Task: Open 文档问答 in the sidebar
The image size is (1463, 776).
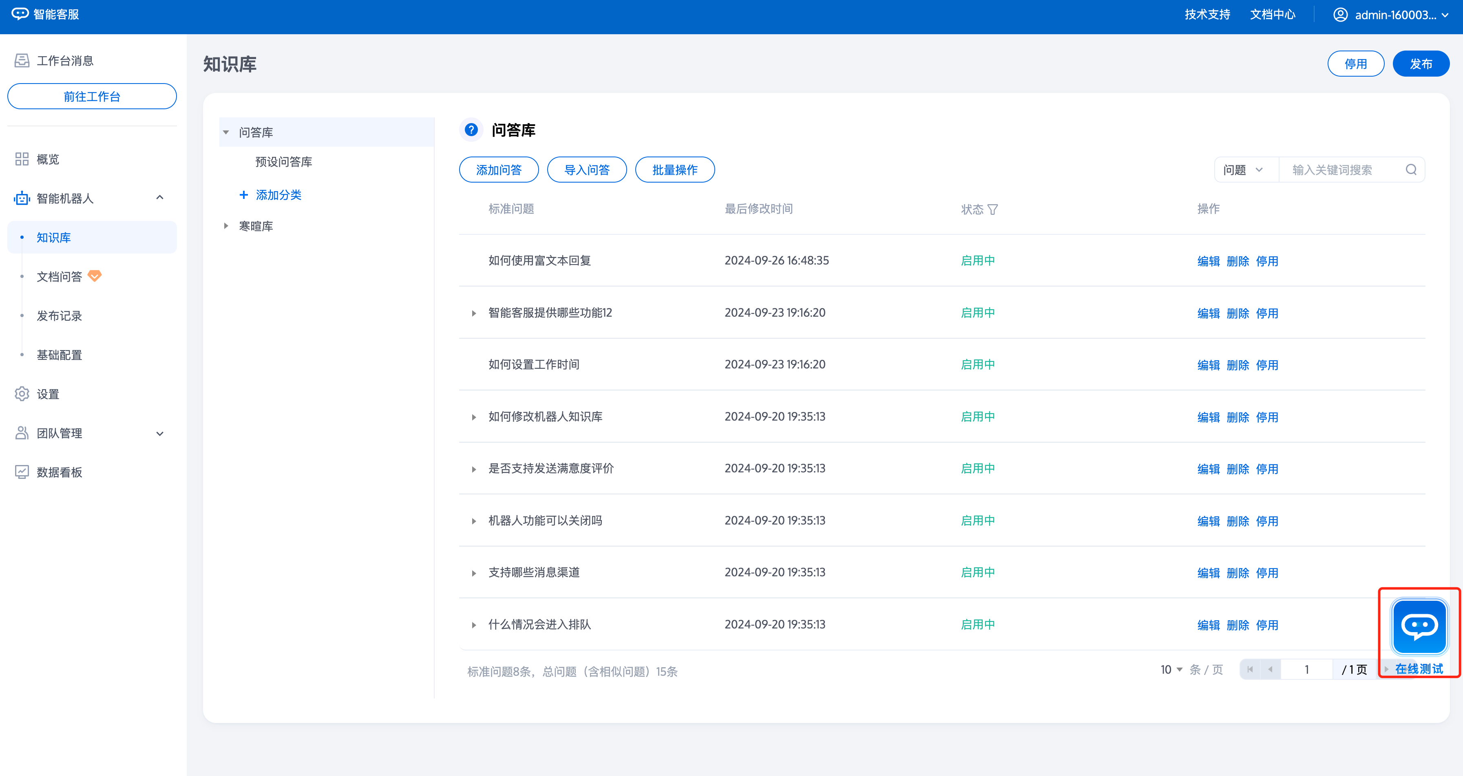Action: [x=59, y=276]
